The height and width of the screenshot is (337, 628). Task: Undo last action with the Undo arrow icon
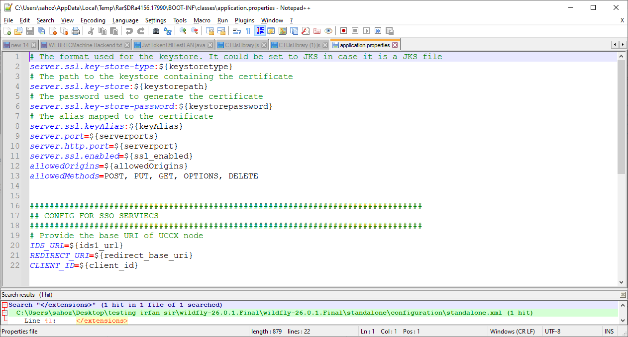[x=130, y=31]
